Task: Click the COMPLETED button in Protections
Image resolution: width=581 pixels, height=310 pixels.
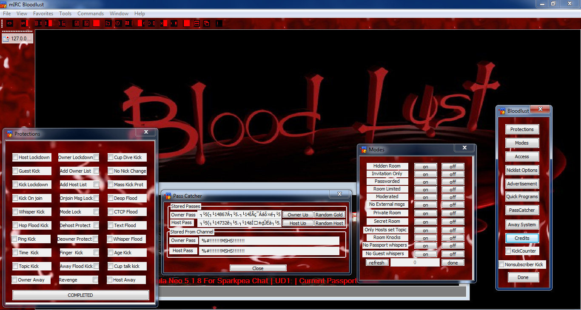Action: [x=81, y=295]
